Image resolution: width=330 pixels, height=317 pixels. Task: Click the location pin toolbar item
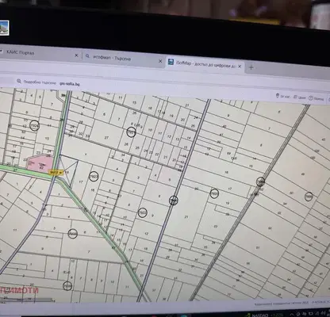282,96
